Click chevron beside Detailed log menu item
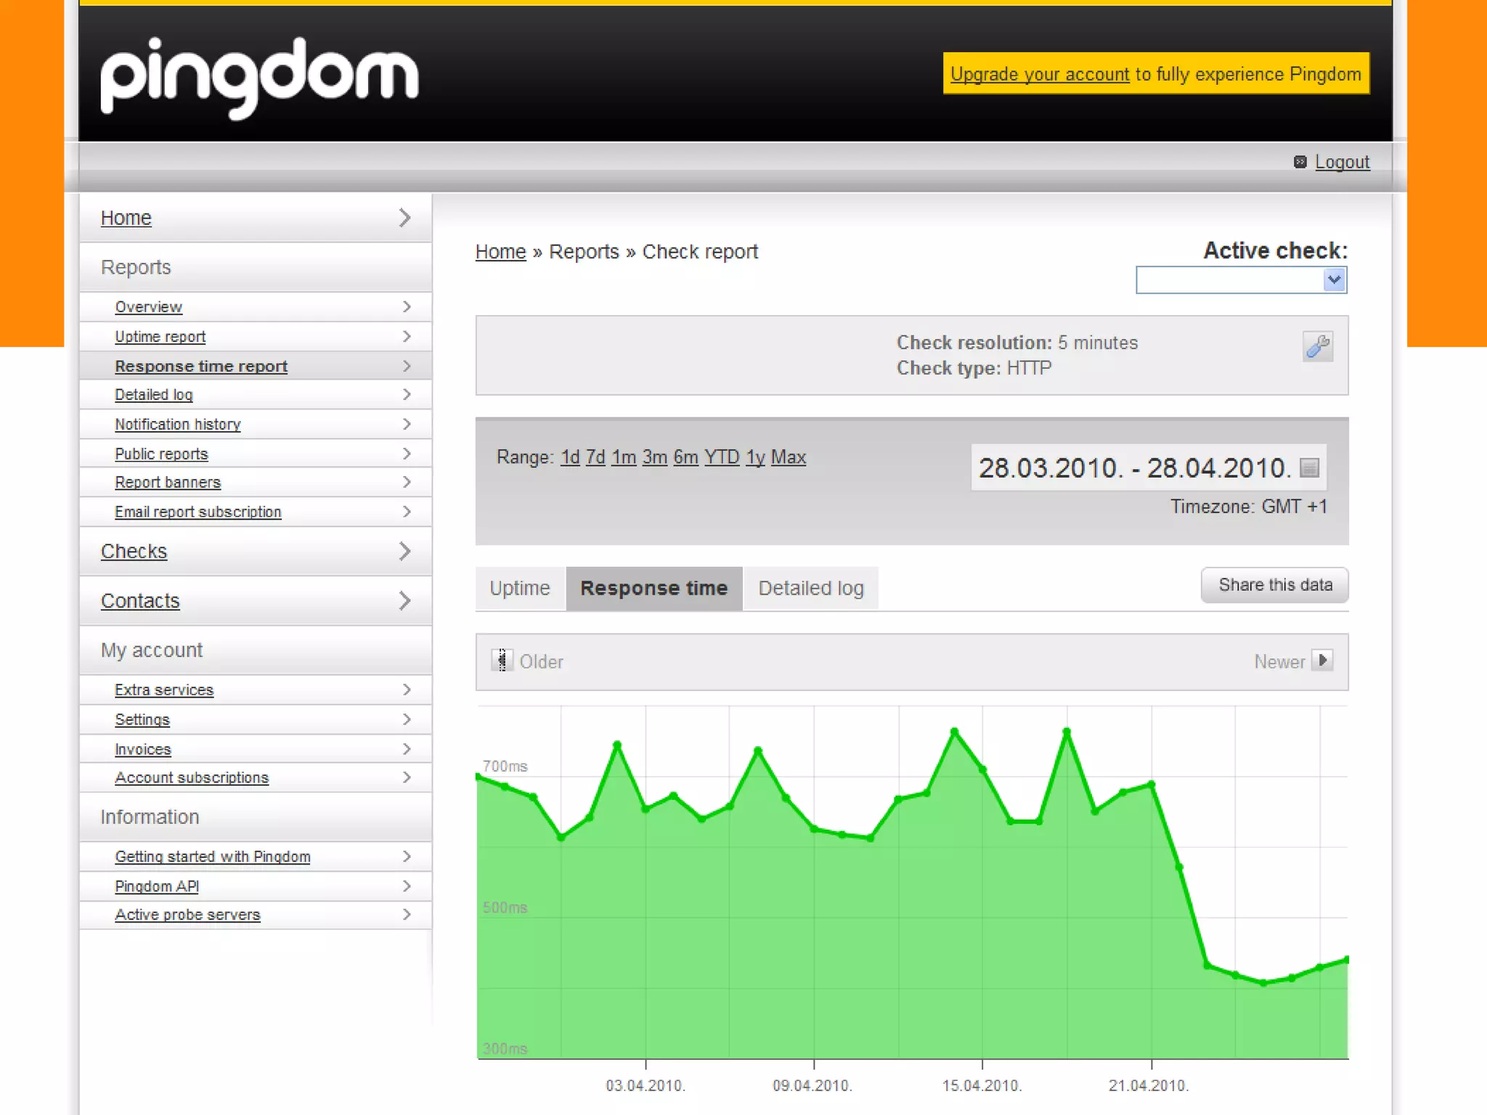 pos(407,395)
